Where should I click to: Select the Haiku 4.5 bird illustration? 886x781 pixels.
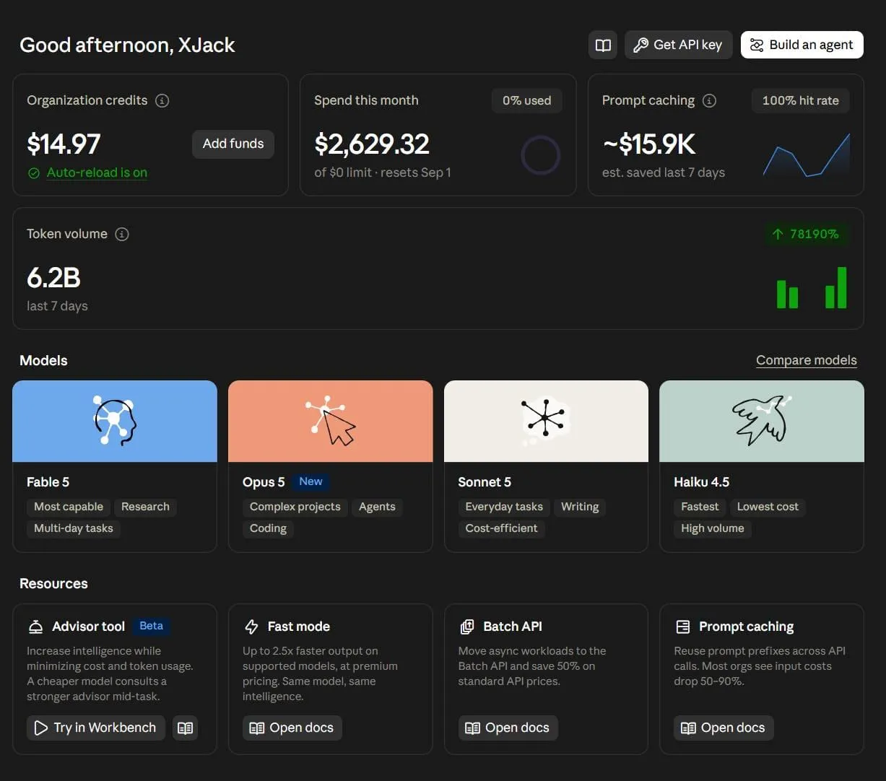click(762, 421)
